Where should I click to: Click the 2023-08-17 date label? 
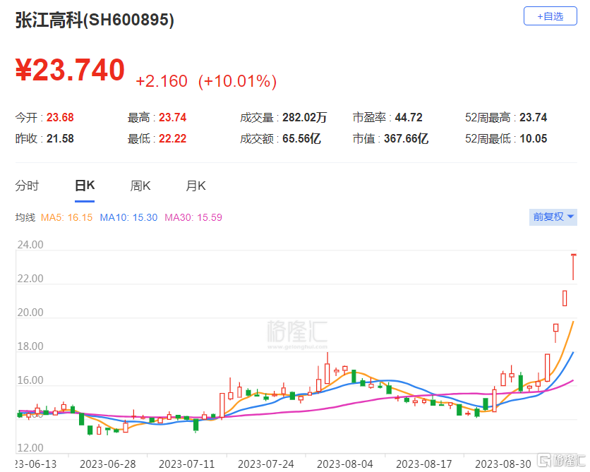pyautogui.click(x=423, y=464)
